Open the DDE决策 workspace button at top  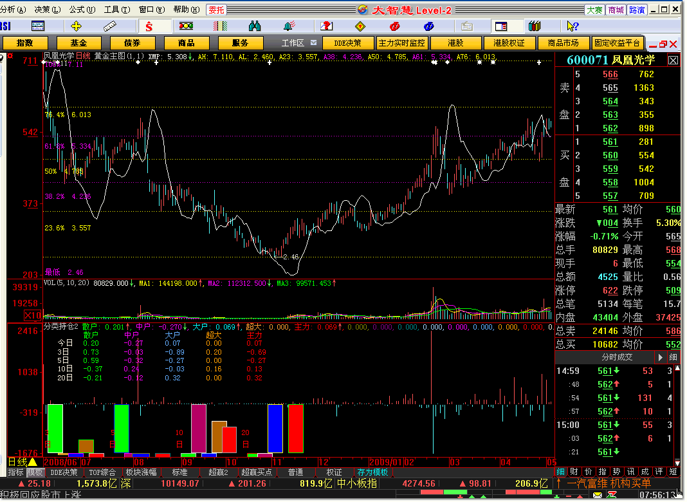[x=348, y=43]
